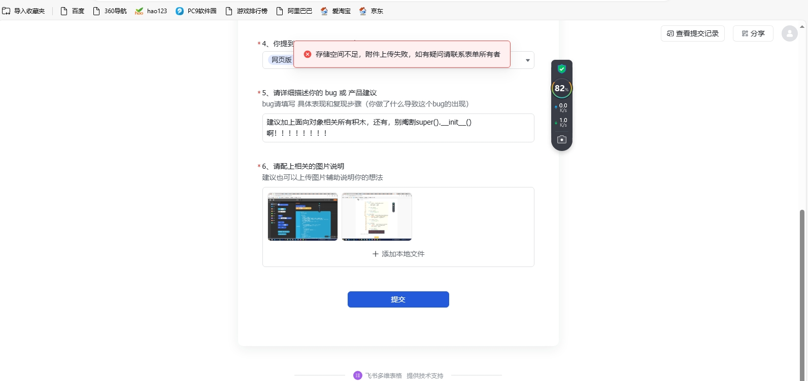Click the blue 提交 button

tap(398, 299)
